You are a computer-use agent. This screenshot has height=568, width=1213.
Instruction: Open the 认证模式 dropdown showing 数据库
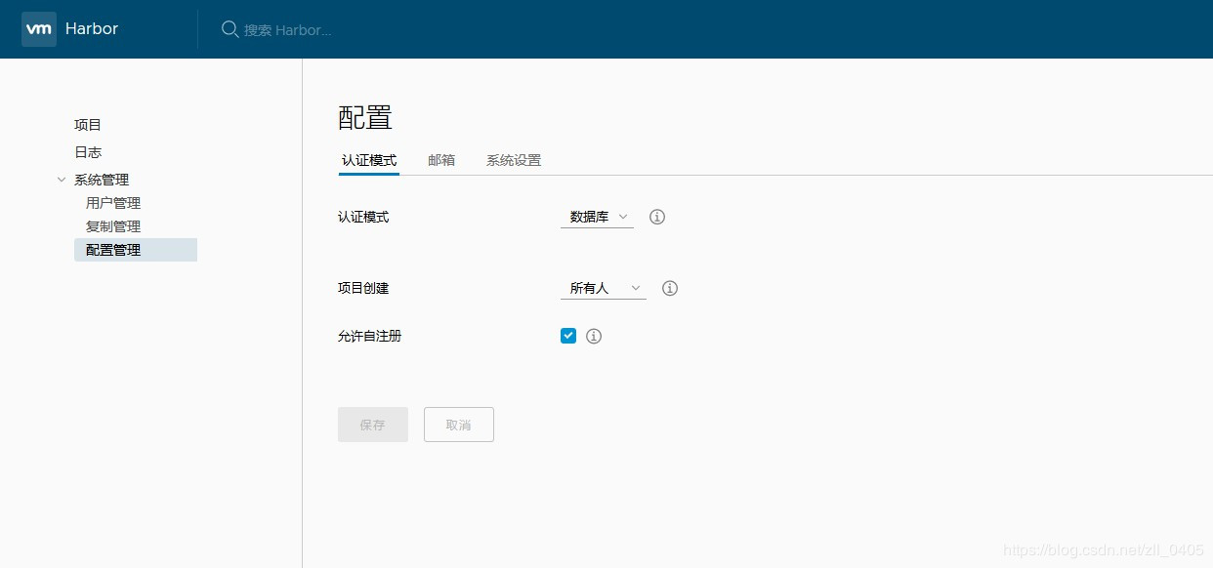597,217
